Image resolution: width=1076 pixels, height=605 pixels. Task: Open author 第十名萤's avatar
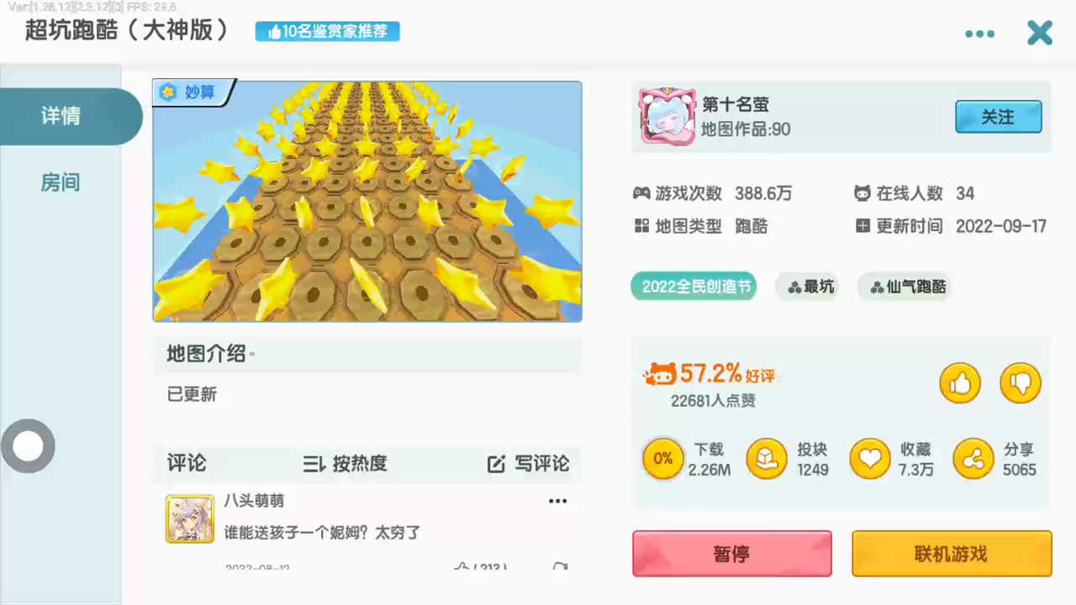(x=667, y=117)
